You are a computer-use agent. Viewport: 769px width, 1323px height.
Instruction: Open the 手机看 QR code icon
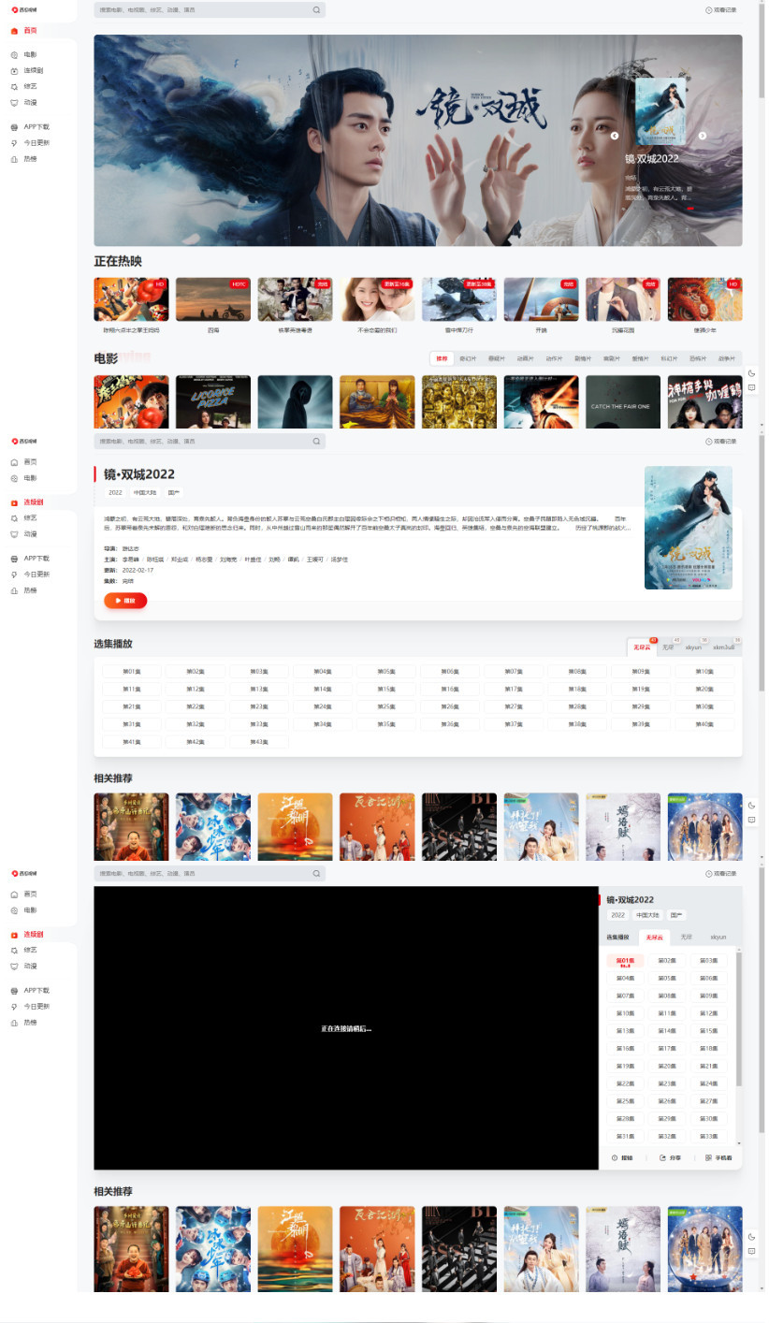click(709, 1157)
